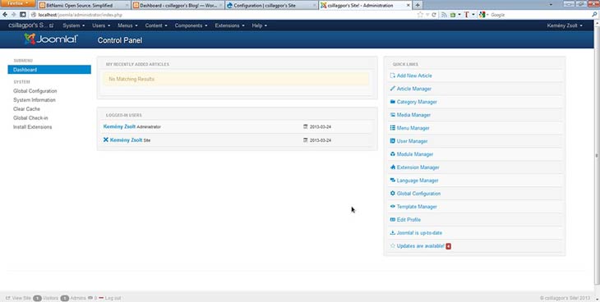
Task: Click the View Site external-link icon
Action: (x=8, y=298)
